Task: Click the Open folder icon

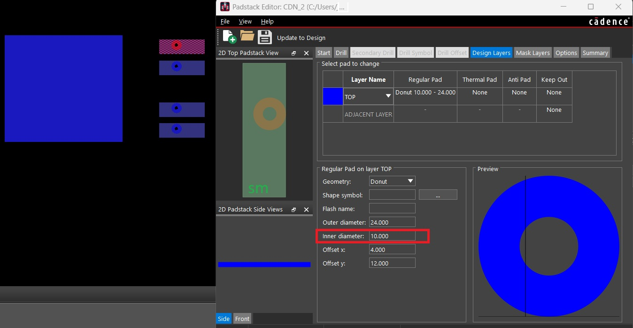Action: click(247, 36)
